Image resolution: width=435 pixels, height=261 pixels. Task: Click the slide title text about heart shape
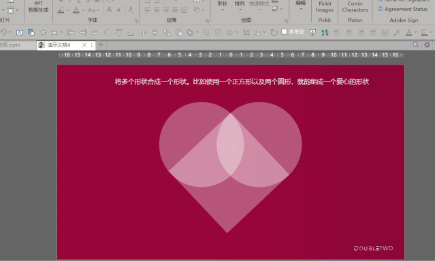click(242, 82)
